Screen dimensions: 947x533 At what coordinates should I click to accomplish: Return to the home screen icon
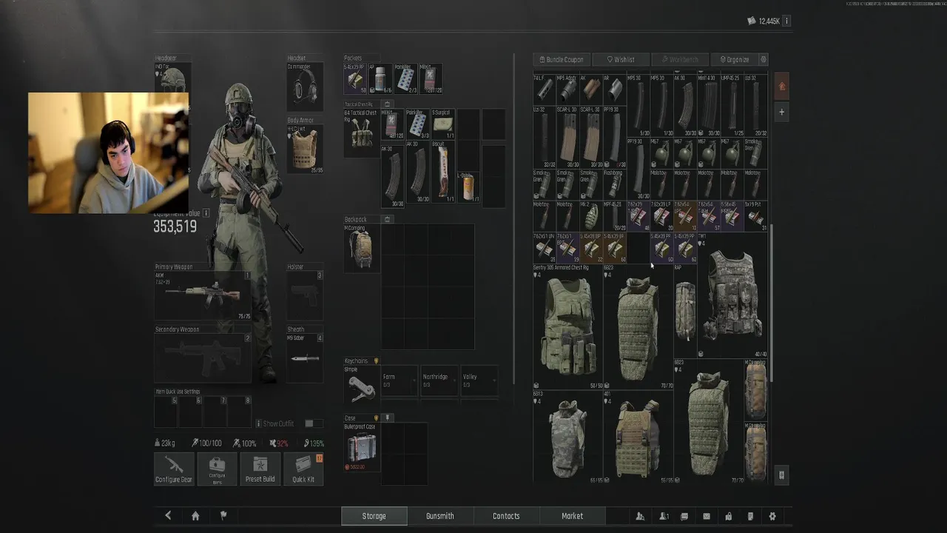tap(195, 516)
